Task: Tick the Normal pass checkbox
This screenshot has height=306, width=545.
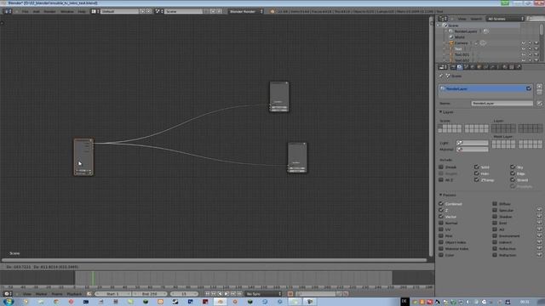Action: 441,223
